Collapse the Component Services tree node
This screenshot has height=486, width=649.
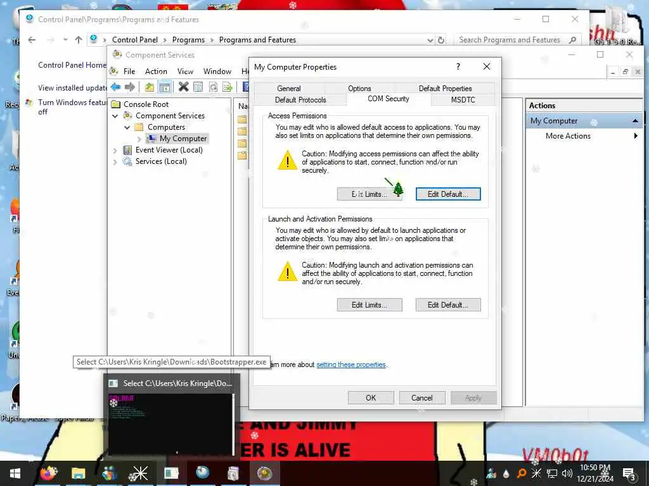pos(115,116)
